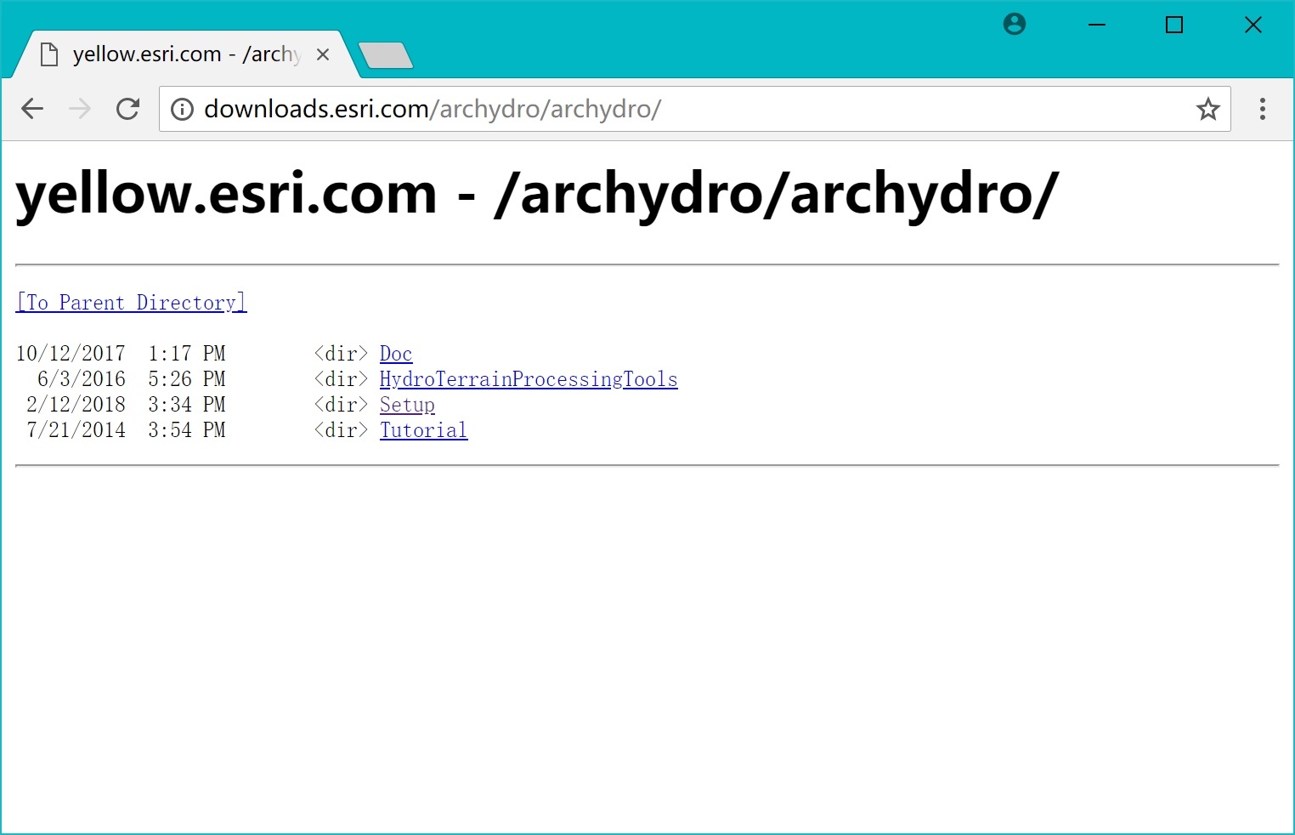Viewport: 1295px width, 835px height.
Task: Click the <dir> label beside HydroTerrainProcessingTools
Action: [341, 379]
